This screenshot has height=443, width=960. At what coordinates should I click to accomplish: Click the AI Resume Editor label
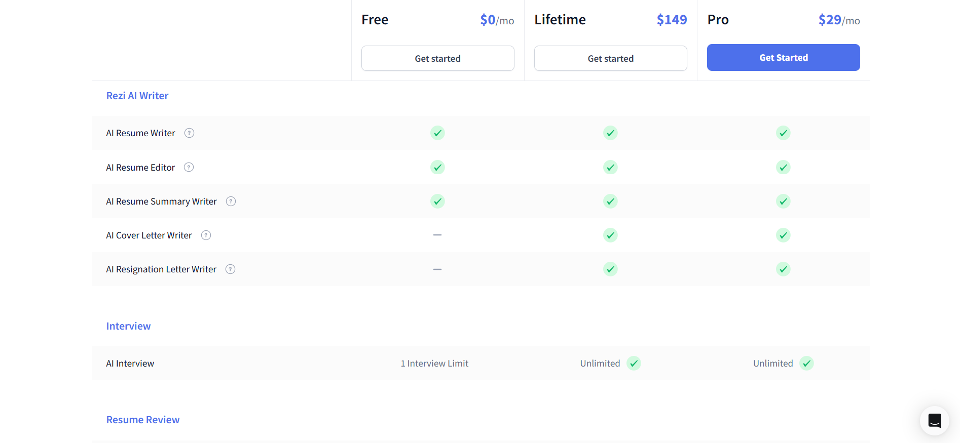(x=140, y=168)
